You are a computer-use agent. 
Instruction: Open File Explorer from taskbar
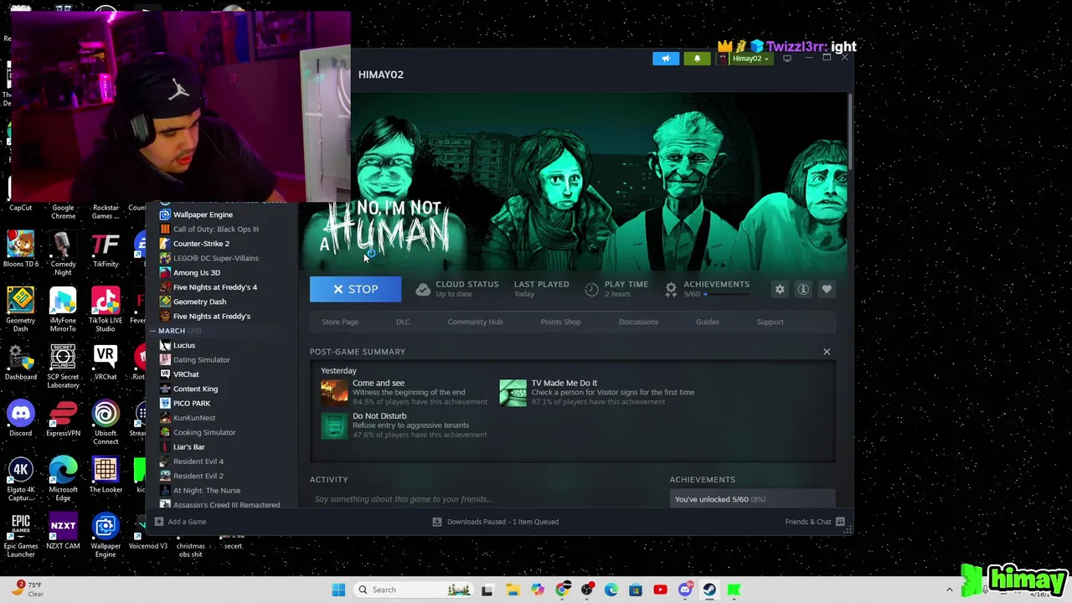[x=513, y=590]
